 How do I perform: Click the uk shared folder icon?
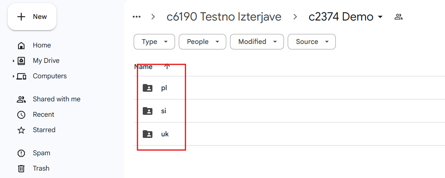[148, 134]
